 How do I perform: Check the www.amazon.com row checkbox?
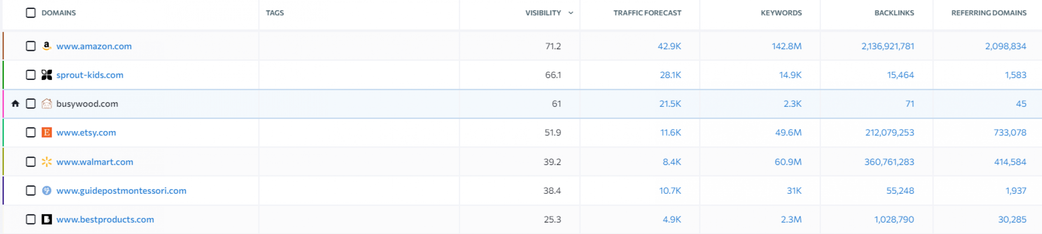[30, 46]
